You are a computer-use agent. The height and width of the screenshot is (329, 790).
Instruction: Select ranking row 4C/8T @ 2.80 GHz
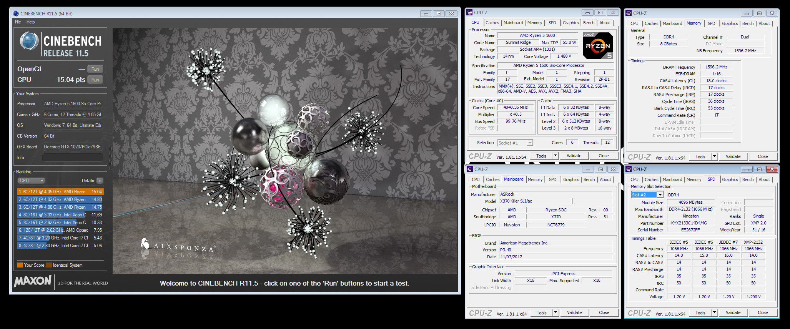pyautogui.click(x=60, y=245)
